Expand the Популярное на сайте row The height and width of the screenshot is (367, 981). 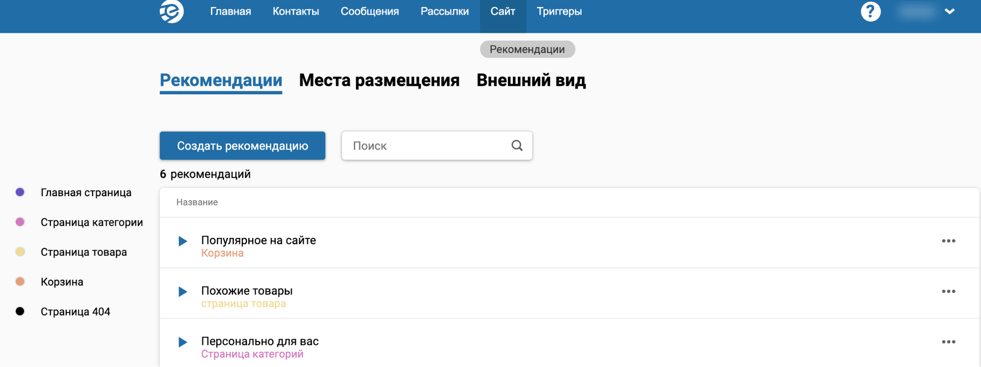click(183, 241)
